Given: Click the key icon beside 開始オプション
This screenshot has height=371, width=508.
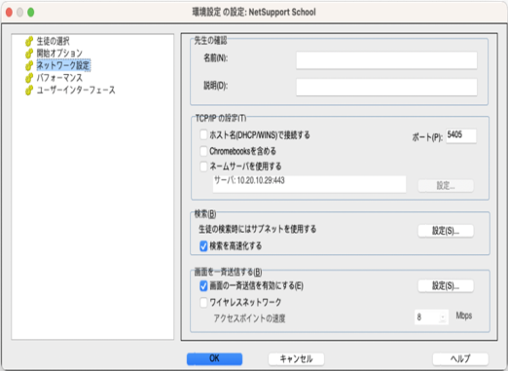Looking at the screenshot, I should click(29, 54).
